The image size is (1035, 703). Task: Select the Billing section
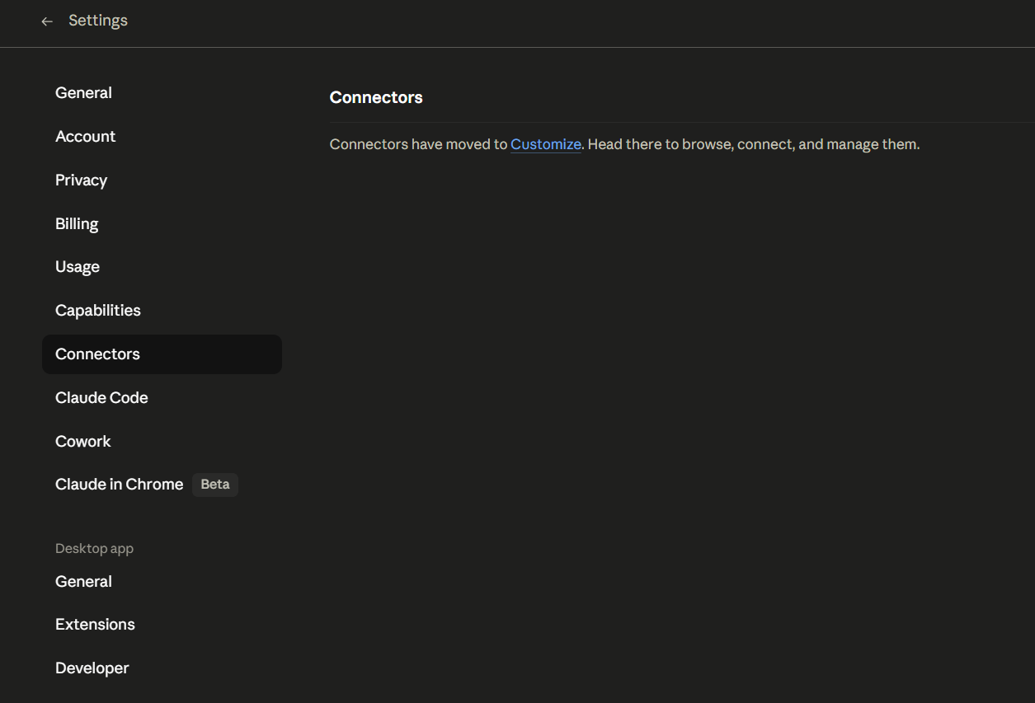(x=162, y=224)
